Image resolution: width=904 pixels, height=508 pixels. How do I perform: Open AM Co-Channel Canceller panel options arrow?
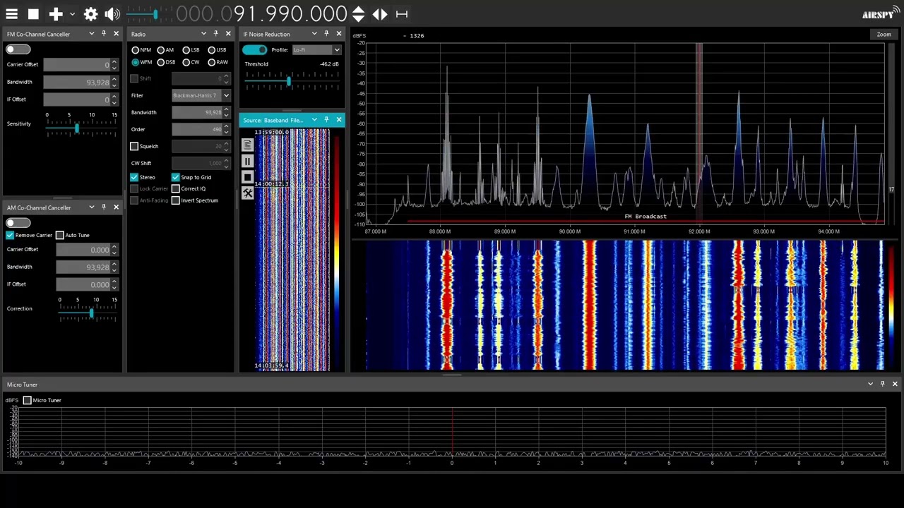tap(91, 207)
